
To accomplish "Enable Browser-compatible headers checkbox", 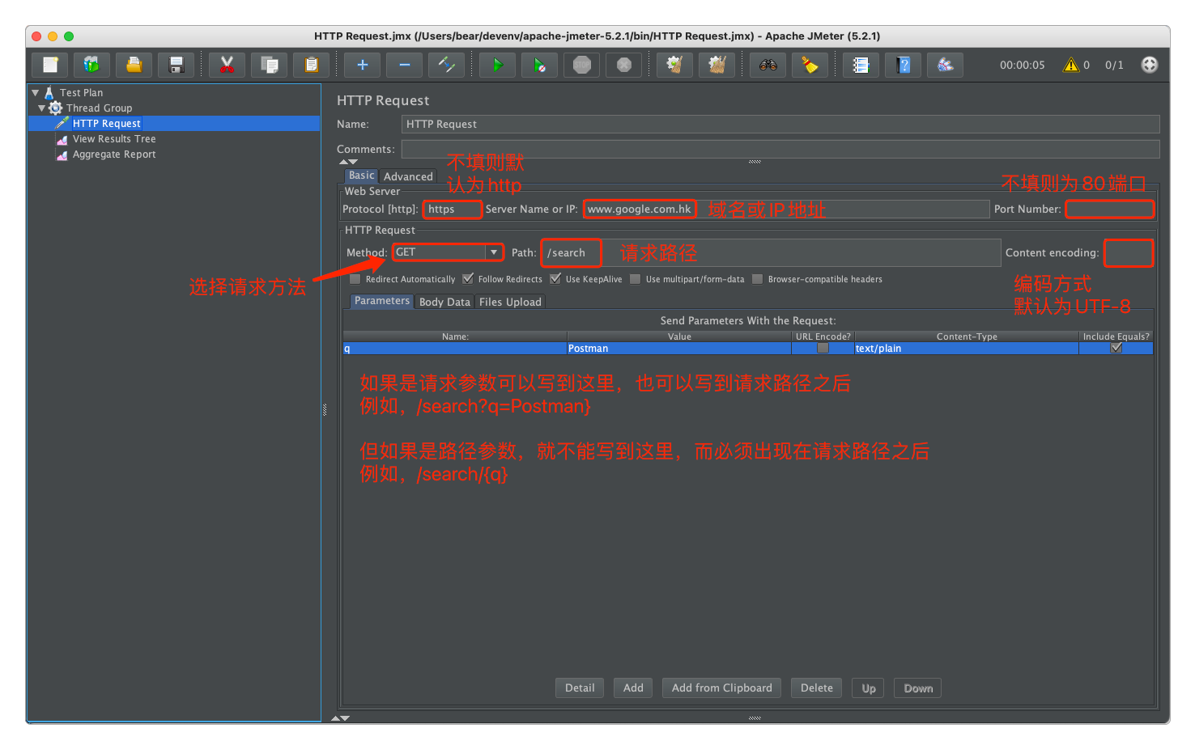I will [x=757, y=279].
